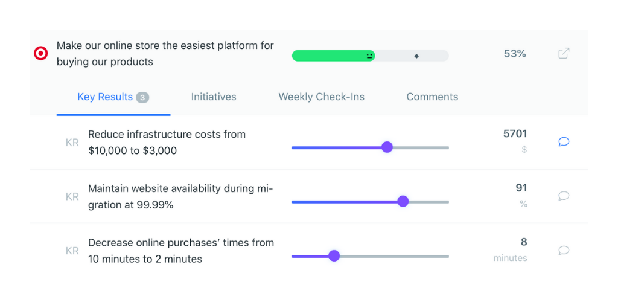618x302 pixels.
Task: Open the objective in external link icon
Action: (564, 53)
